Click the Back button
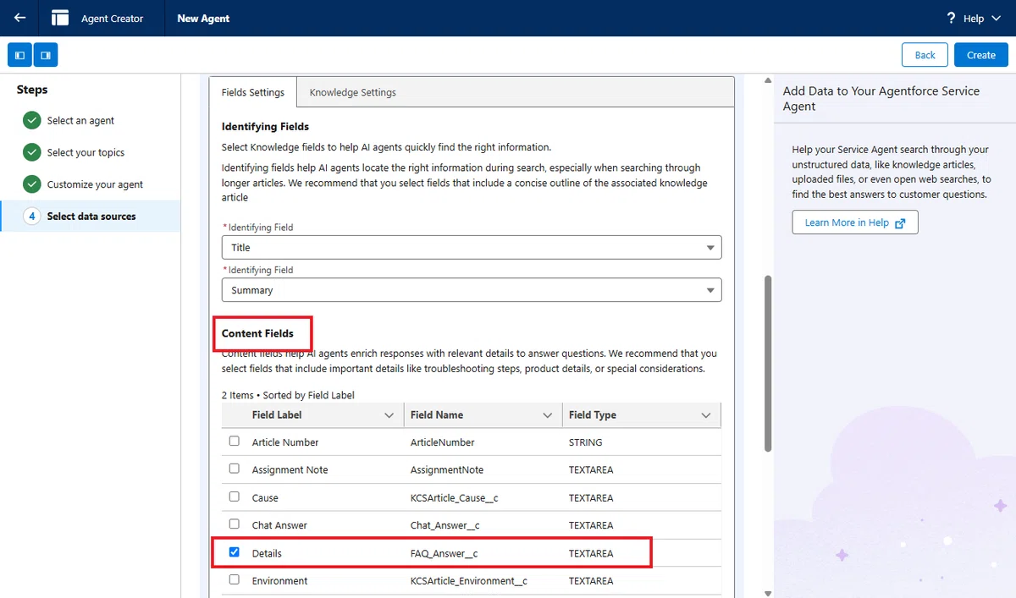The width and height of the screenshot is (1016, 598). [925, 55]
